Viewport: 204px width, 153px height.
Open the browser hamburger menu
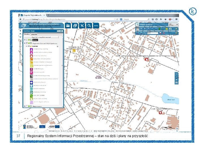click(x=177, y=19)
